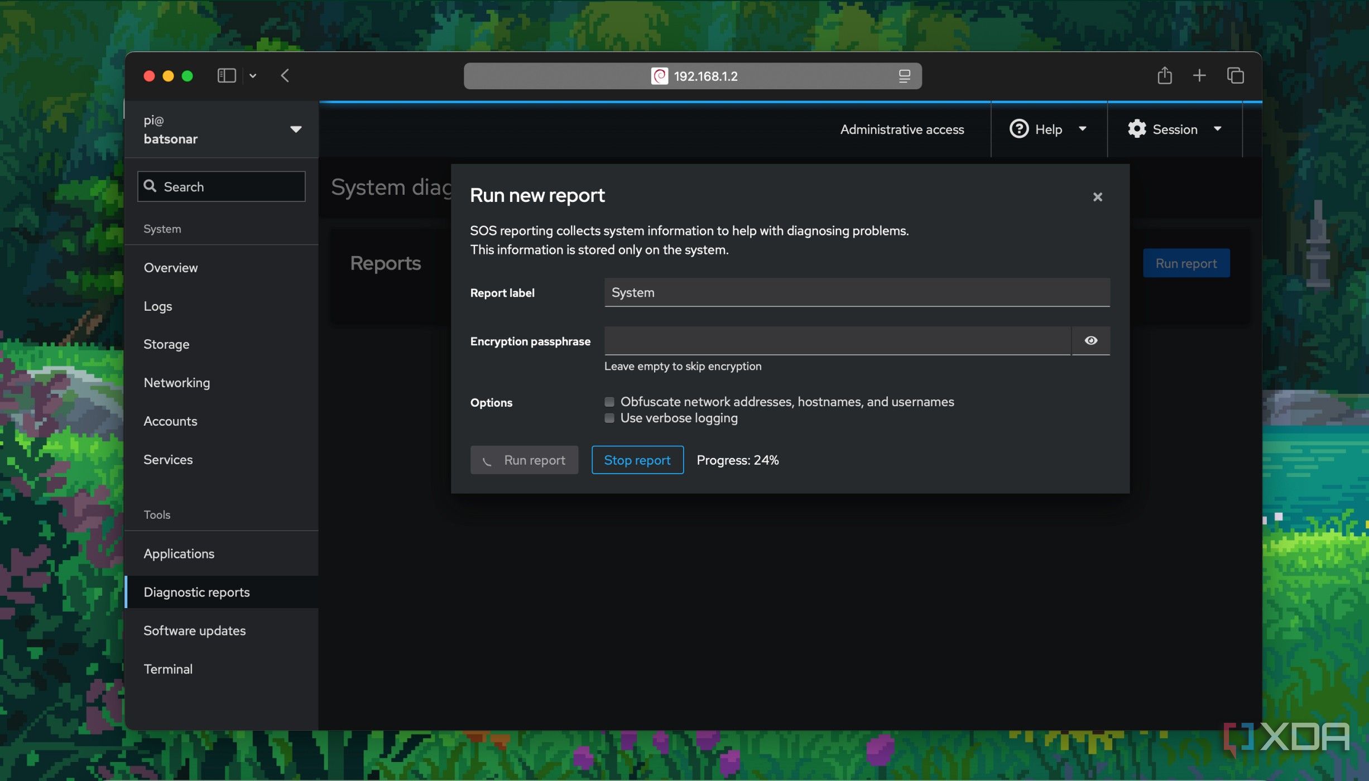Add a new browser tab
Image resolution: width=1369 pixels, height=781 pixels.
pos(1199,75)
